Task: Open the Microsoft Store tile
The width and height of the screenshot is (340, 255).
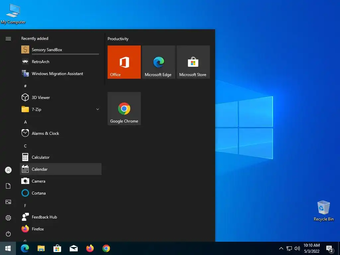Action: pos(193,62)
